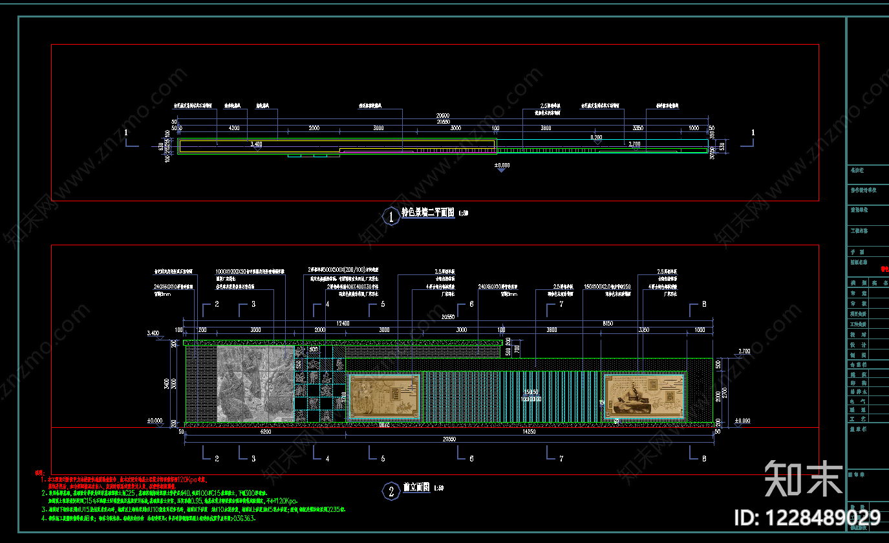Click the ID: 1228489029 label
889x543 pixels.
click(x=808, y=518)
